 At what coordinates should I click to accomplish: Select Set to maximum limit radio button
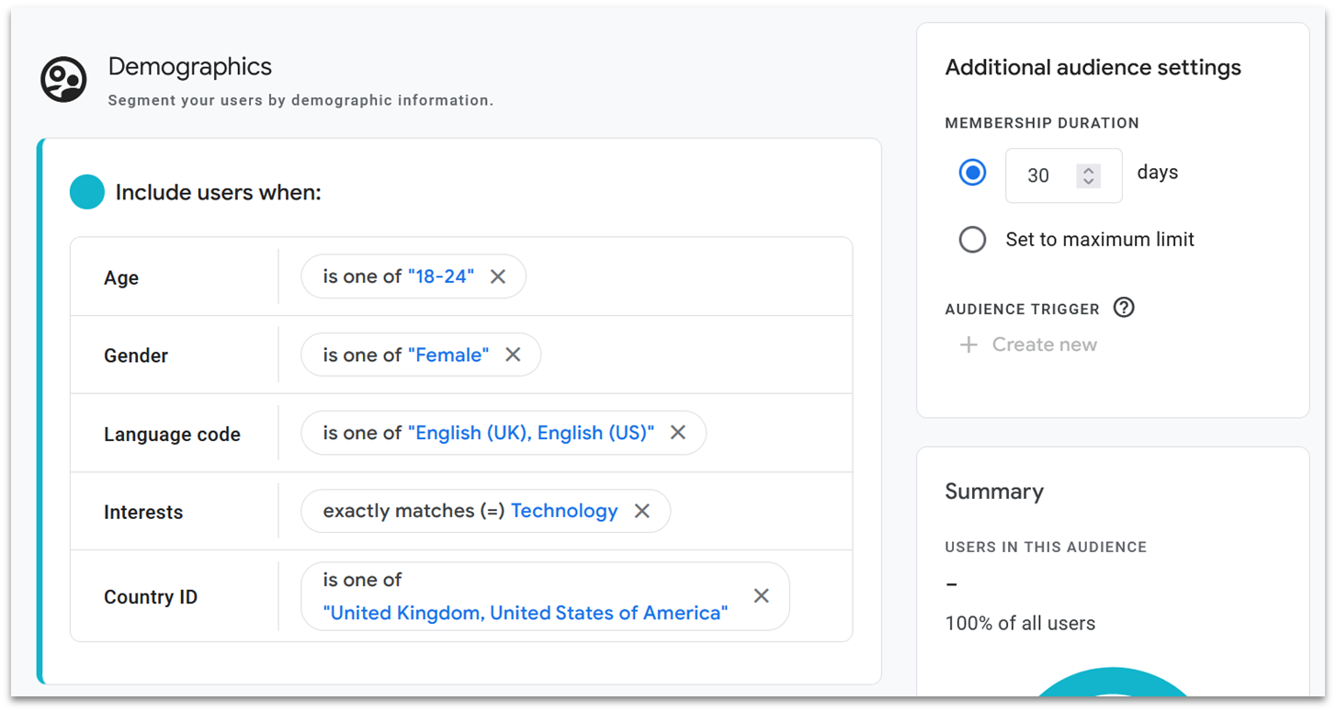coord(972,240)
